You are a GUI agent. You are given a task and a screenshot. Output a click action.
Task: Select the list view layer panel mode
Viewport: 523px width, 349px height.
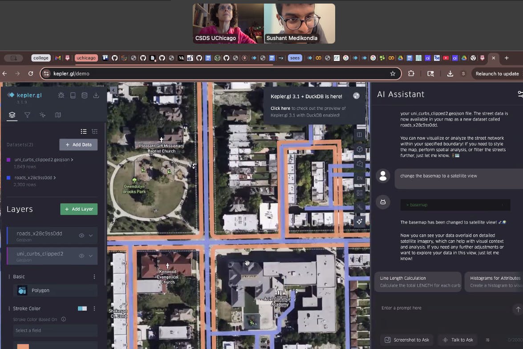(x=84, y=132)
